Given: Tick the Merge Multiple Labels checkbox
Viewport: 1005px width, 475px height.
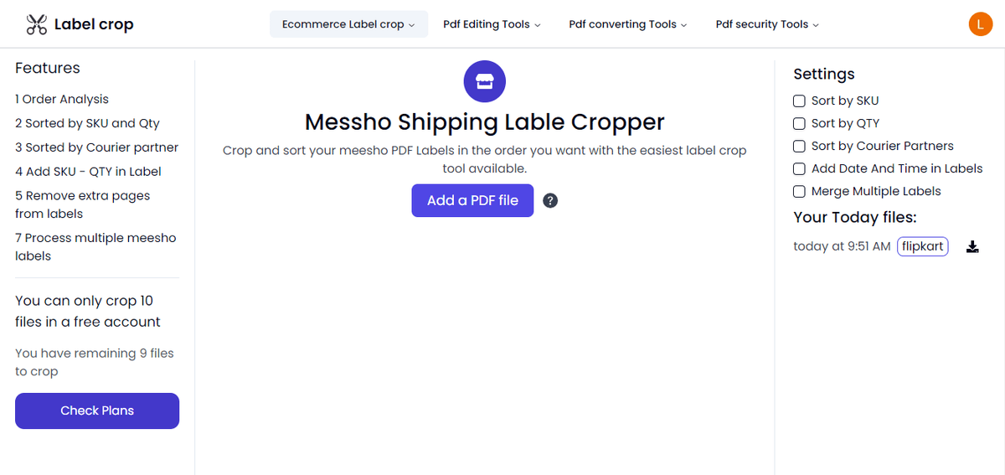Looking at the screenshot, I should tap(799, 191).
